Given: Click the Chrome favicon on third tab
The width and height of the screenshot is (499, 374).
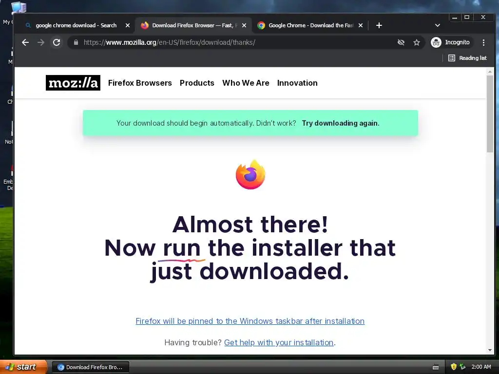Looking at the screenshot, I should [261, 25].
